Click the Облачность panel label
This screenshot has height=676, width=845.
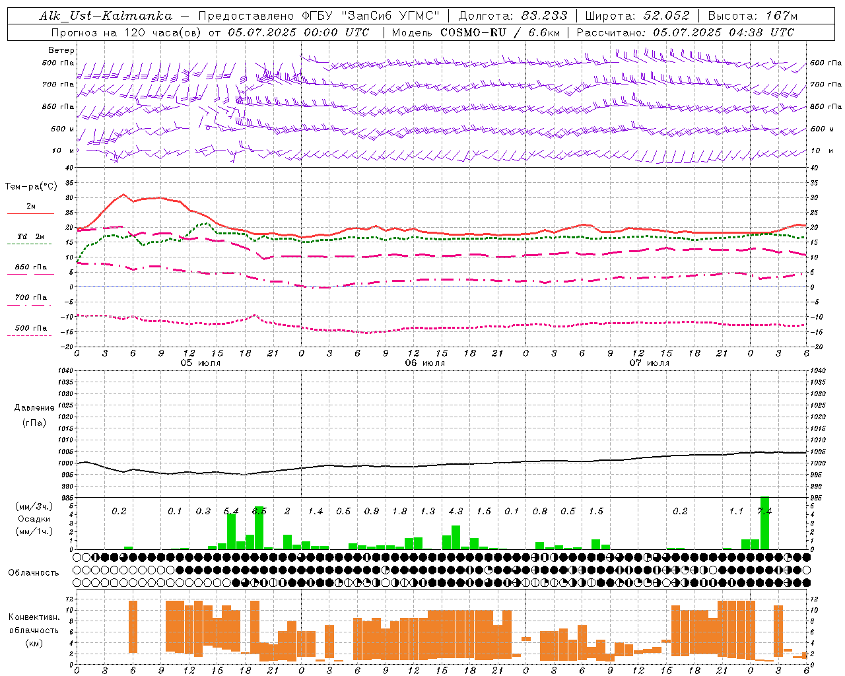[x=34, y=572]
